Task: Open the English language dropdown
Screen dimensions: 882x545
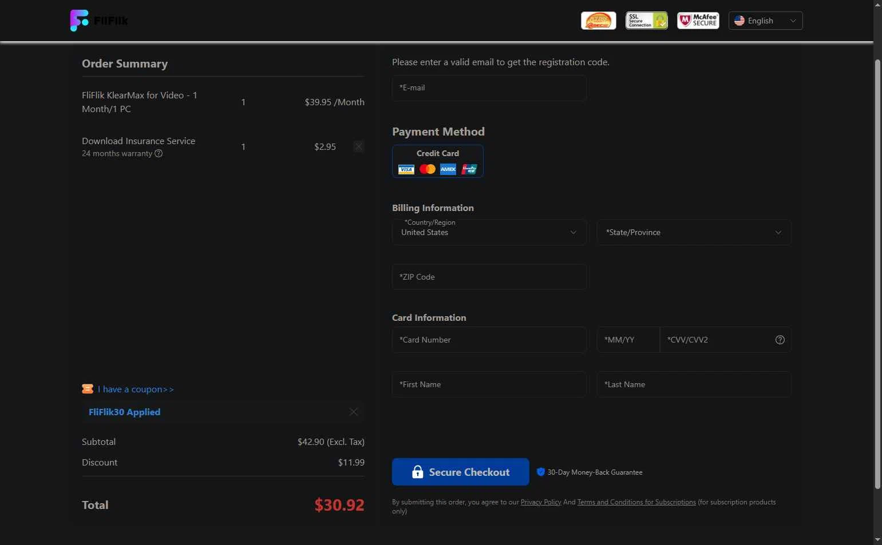Action: (x=765, y=21)
